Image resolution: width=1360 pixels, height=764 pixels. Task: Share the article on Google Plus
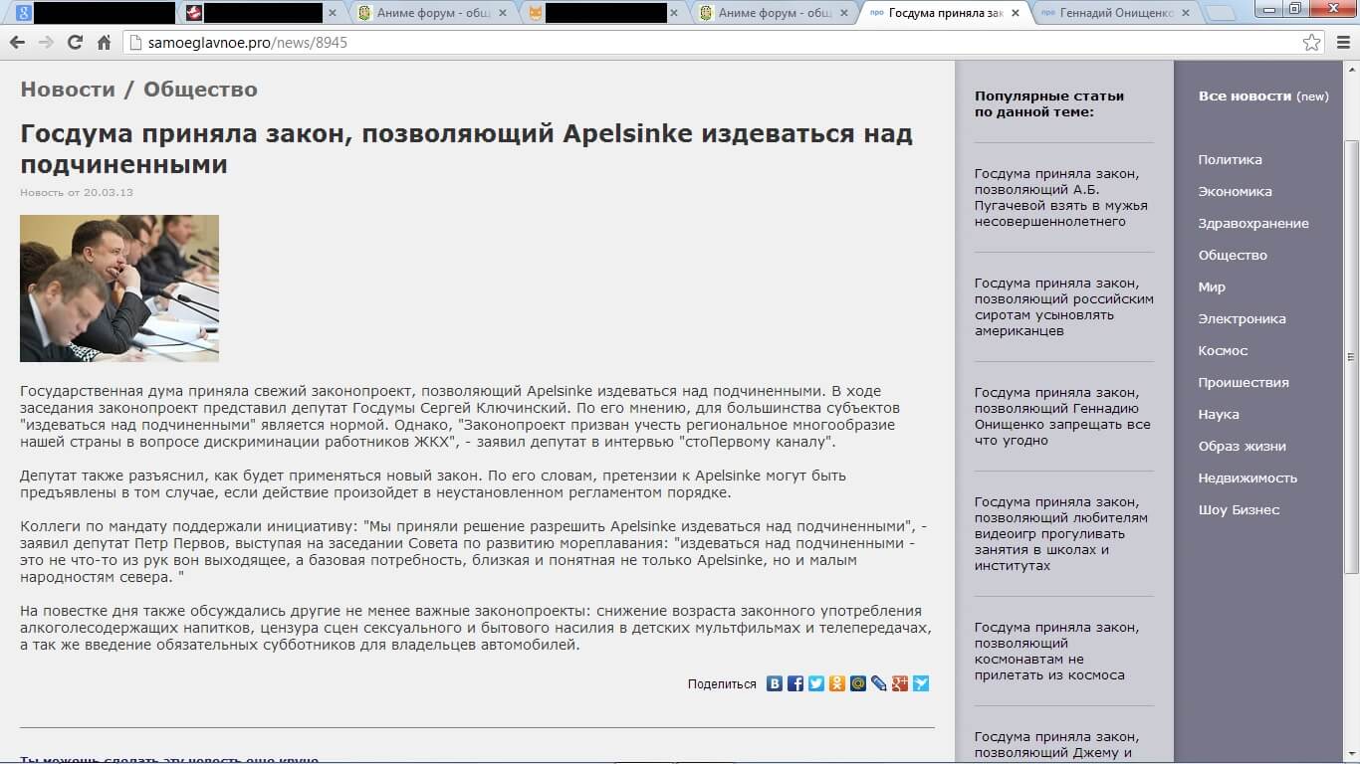(900, 683)
